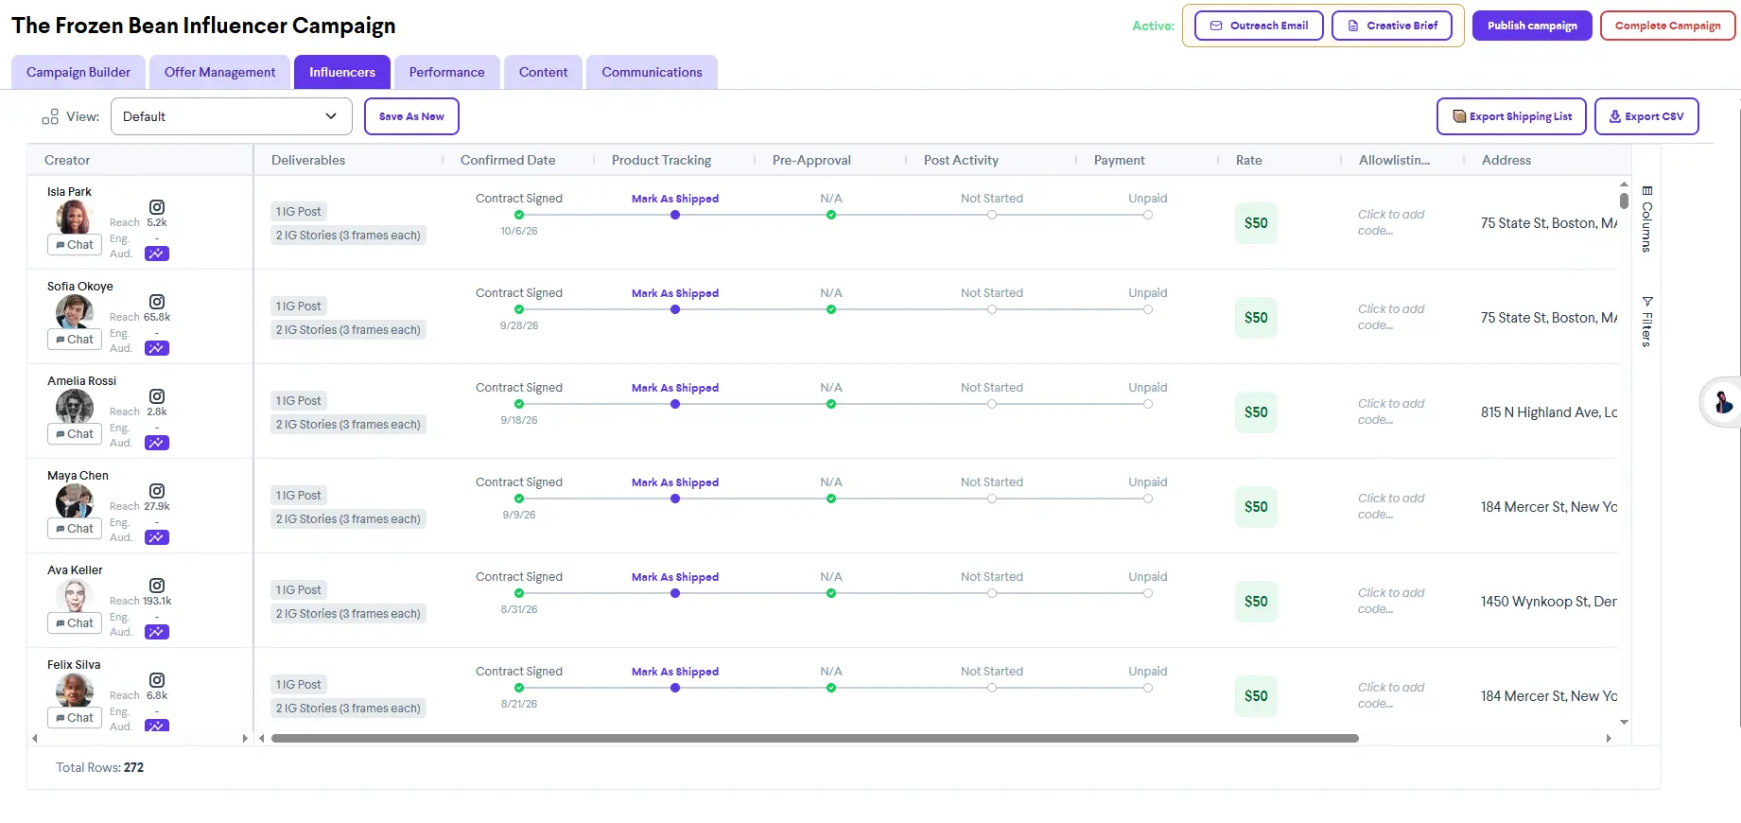Open the Columns side panel

coord(1646,219)
